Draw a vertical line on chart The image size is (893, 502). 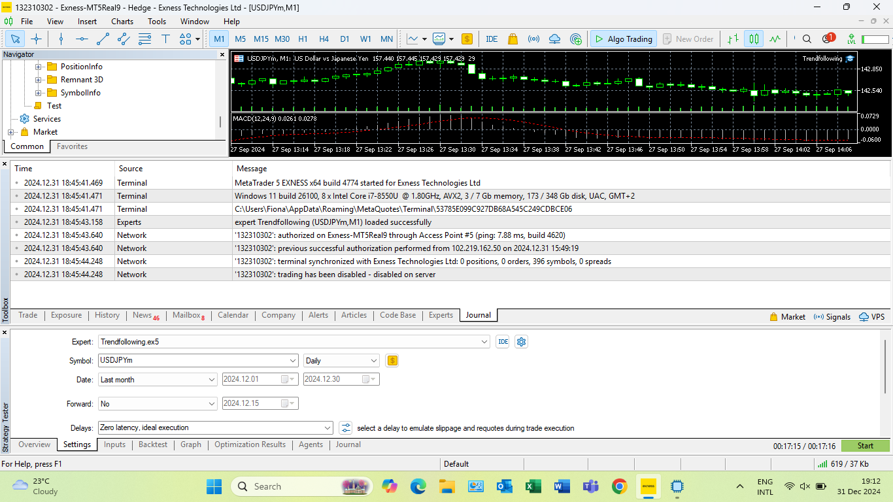[x=61, y=39]
